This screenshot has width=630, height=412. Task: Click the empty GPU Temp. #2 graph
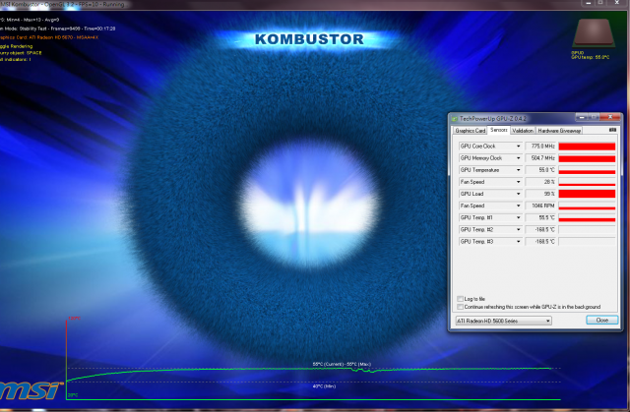tap(587, 229)
